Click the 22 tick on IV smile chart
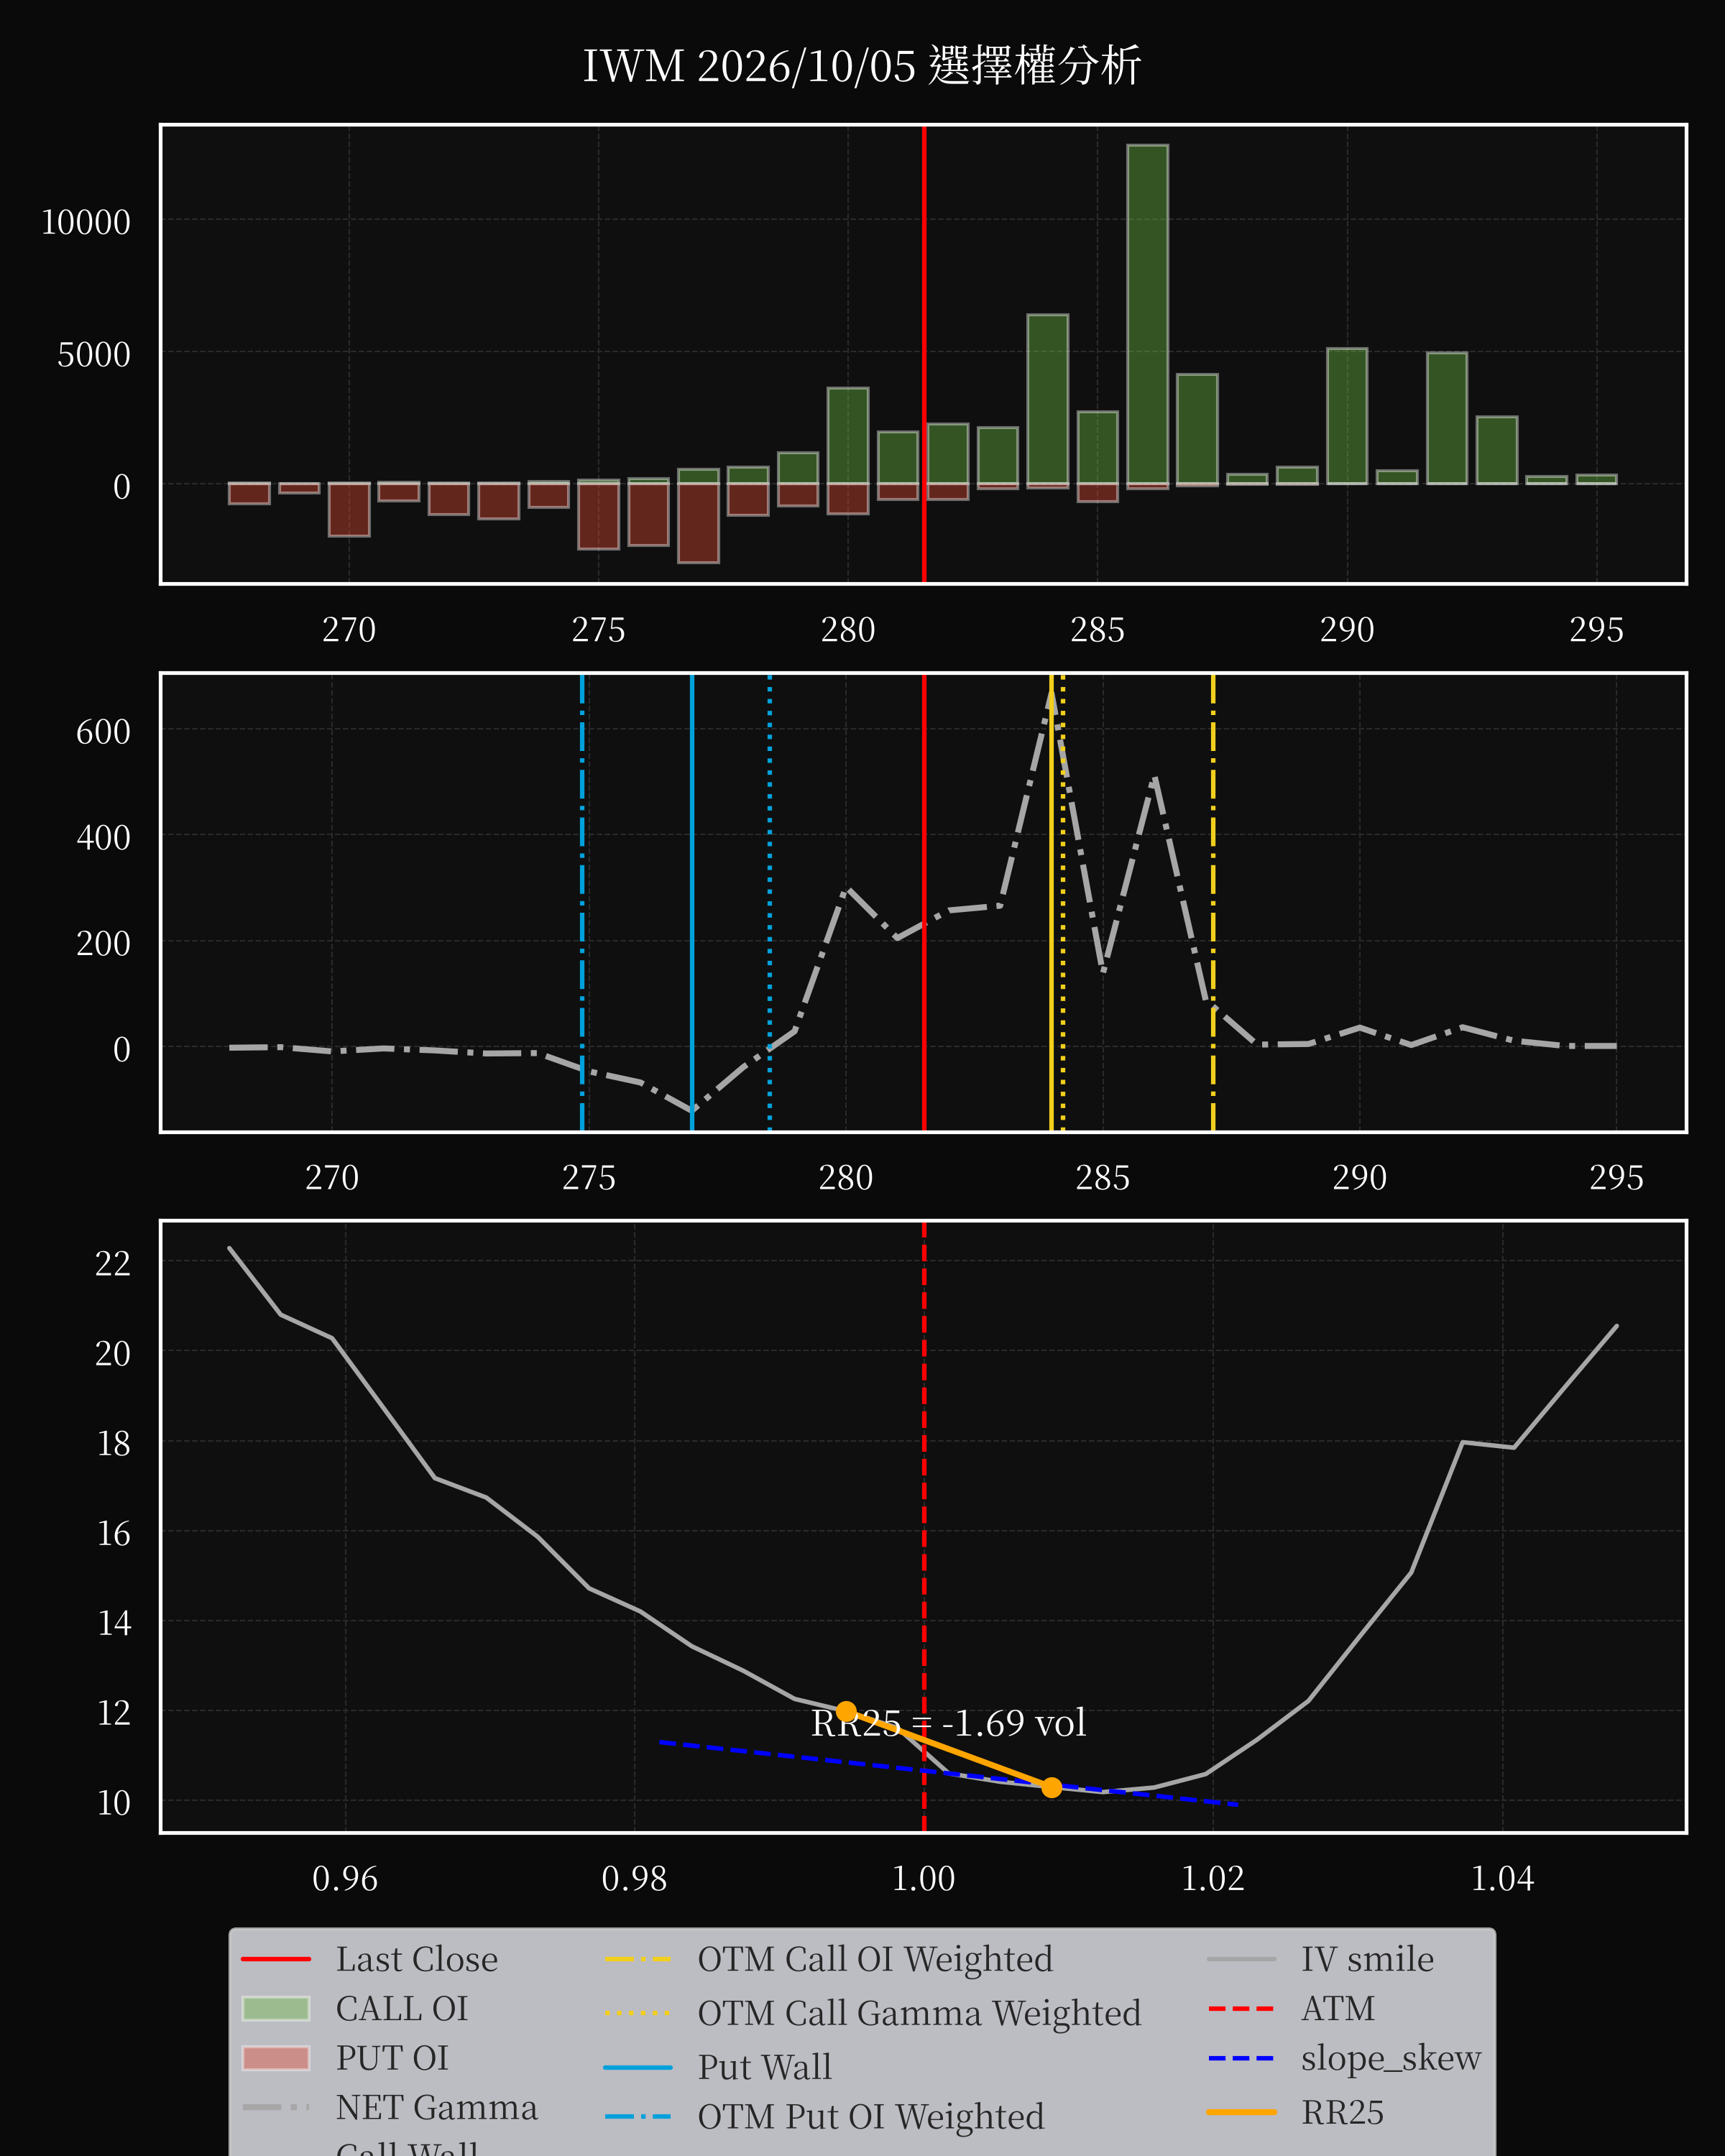The image size is (1725, 2156). click(x=112, y=1264)
